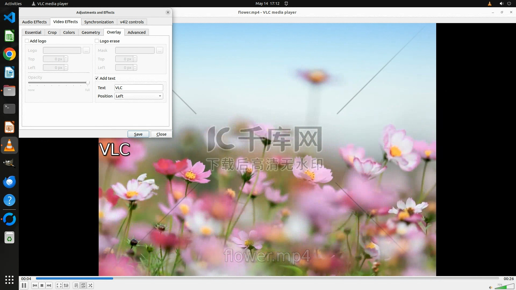
Task: Save the overlay effect settings
Action: [x=138, y=134]
